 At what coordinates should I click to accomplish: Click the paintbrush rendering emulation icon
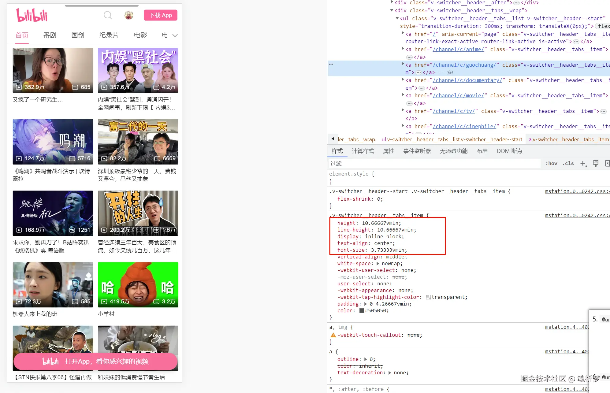[595, 164]
